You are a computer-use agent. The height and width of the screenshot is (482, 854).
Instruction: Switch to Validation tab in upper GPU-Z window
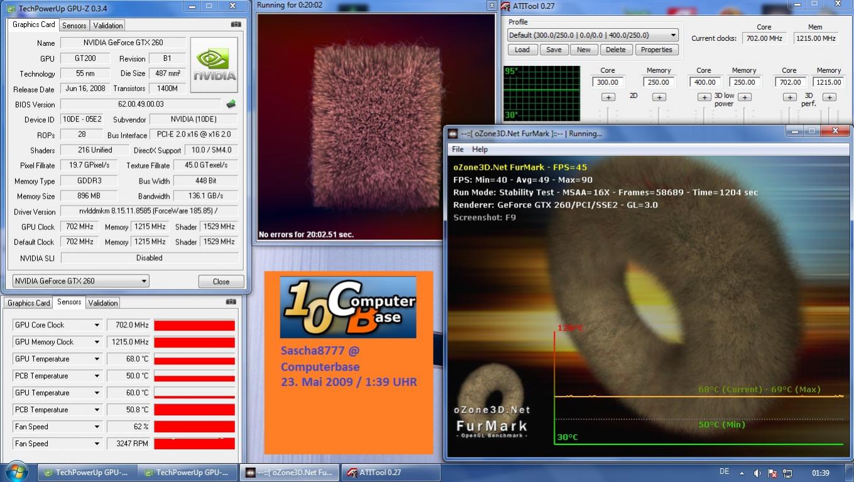click(x=108, y=25)
